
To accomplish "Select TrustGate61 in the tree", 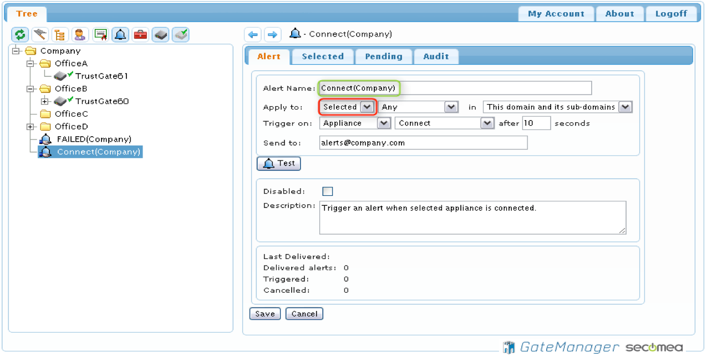I will (x=102, y=76).
